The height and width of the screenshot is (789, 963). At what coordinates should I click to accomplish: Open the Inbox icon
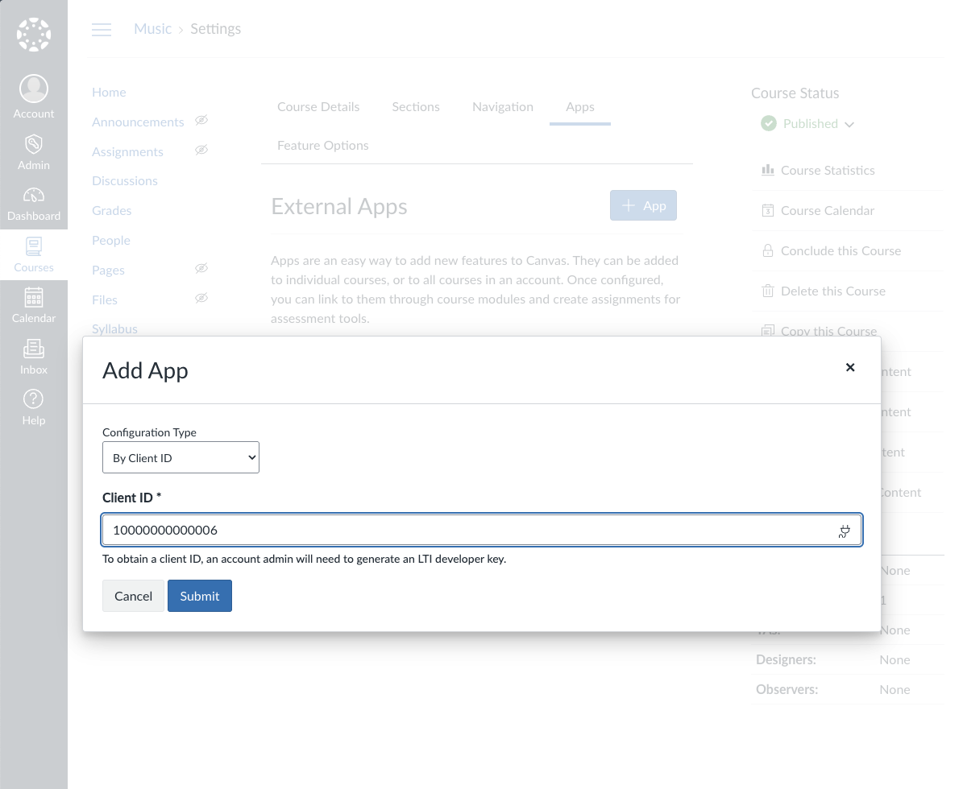(34, 349)
